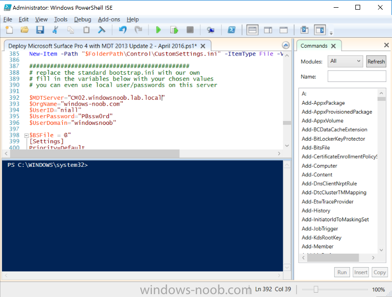The image size is (392, 297).
Task: Open the Add-ons menu
Action: 109,19
